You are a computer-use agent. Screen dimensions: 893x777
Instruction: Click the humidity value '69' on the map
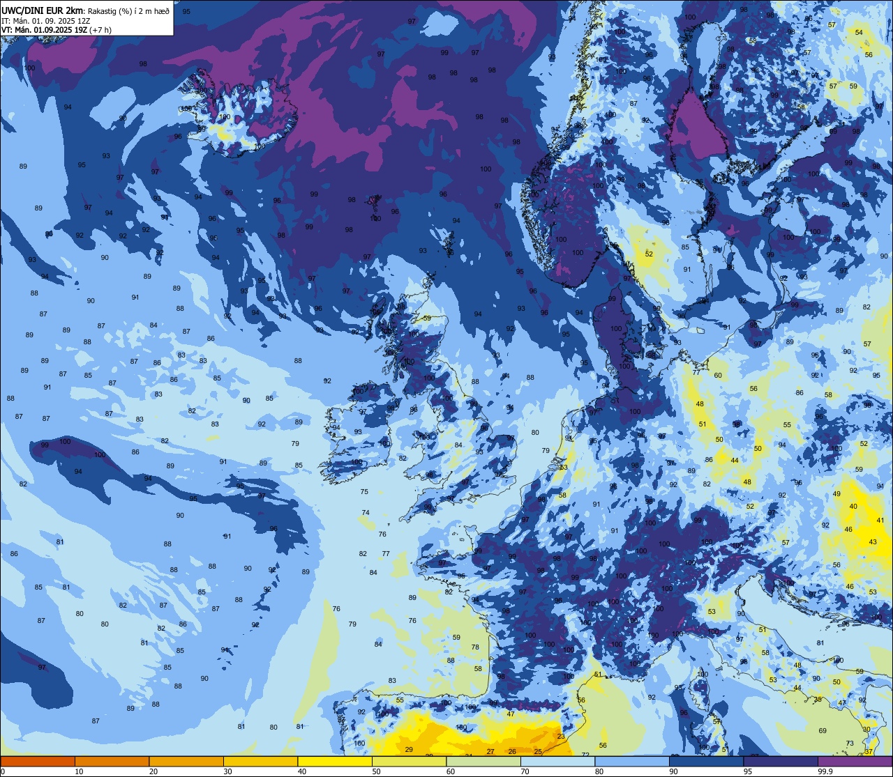(823, 731)
